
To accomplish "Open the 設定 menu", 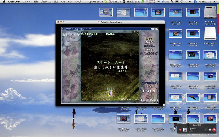I will 56,2.
